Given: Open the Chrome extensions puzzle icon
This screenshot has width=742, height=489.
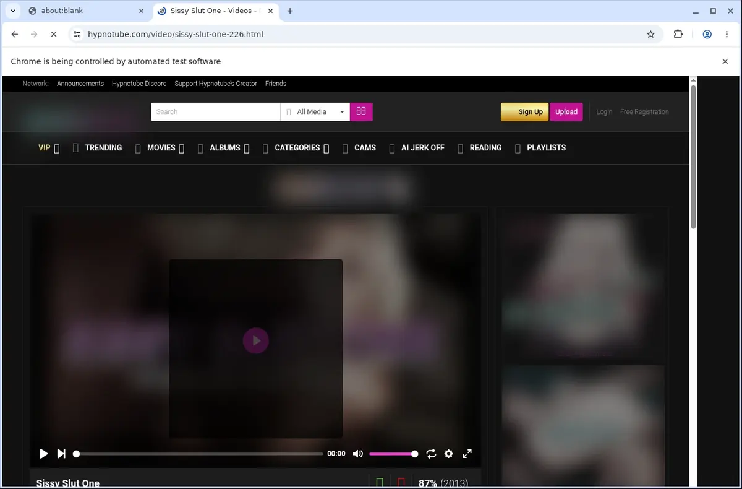Looking at the screenshot, I should 678,34.
